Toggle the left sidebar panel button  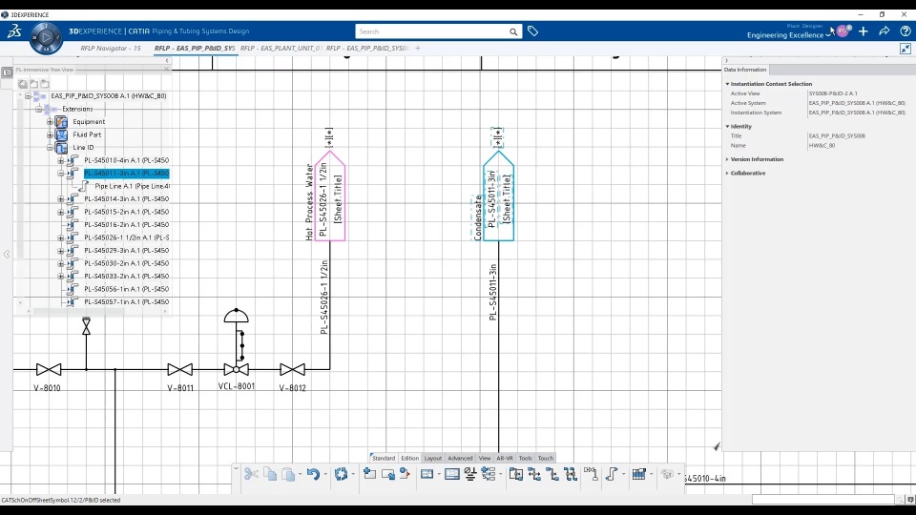(x=7, y=72)
